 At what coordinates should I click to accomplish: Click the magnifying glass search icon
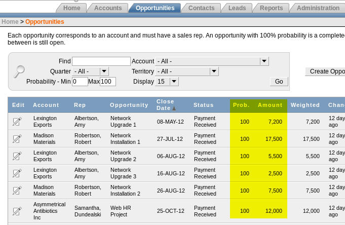click(19, 71)
